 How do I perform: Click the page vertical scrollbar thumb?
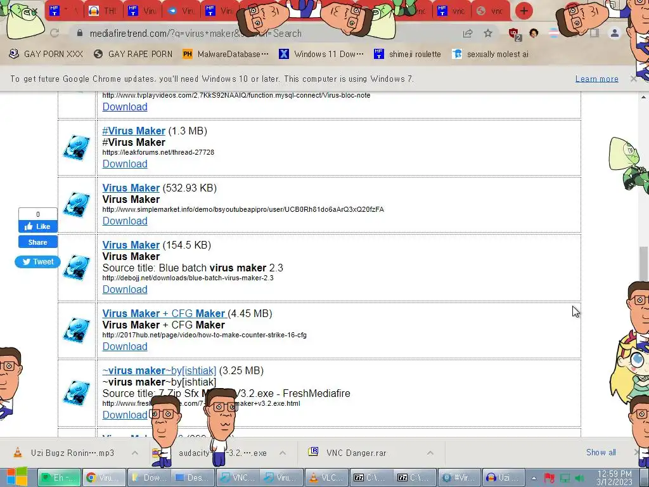click(x=643, y=263)
